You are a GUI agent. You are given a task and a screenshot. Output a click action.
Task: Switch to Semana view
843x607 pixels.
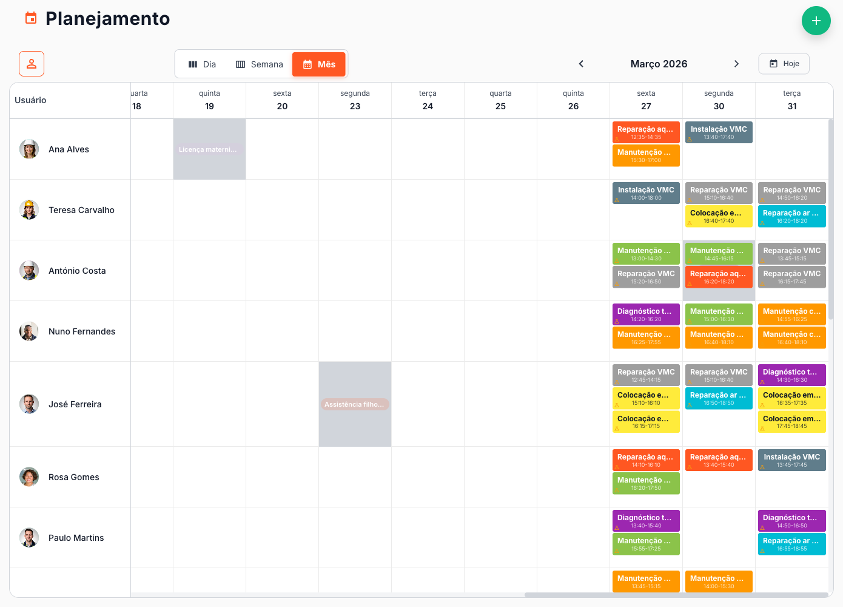(x=260, y=64)
